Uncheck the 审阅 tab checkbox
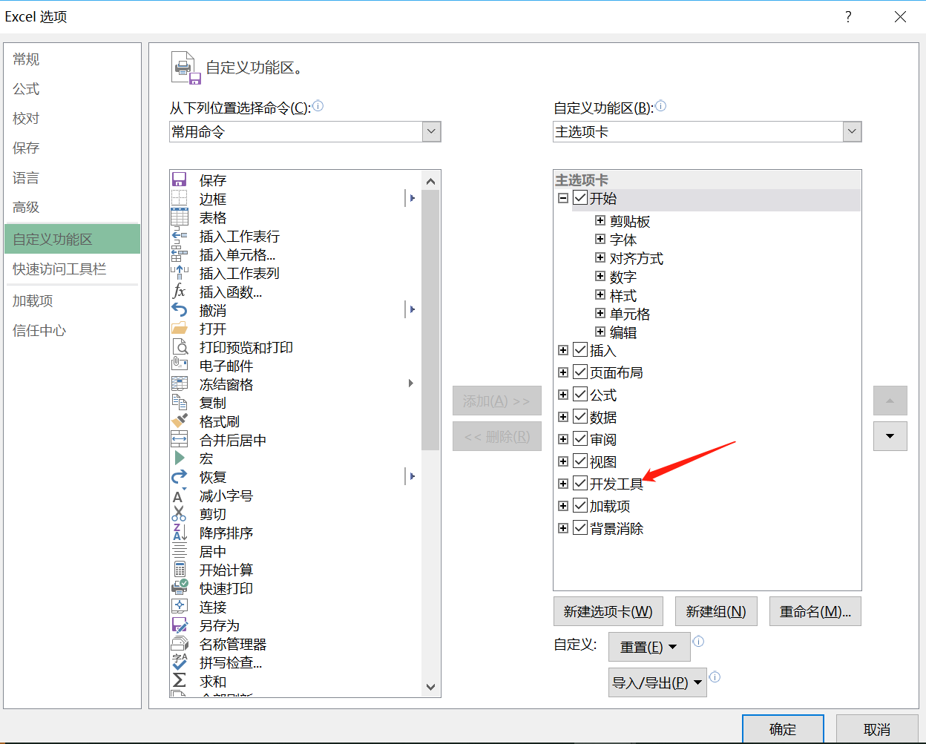 (580, 439)
